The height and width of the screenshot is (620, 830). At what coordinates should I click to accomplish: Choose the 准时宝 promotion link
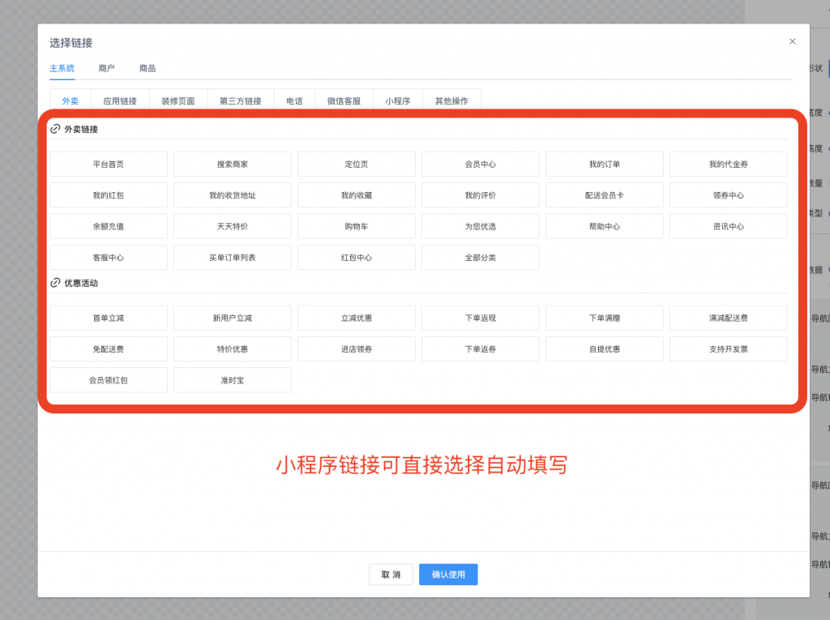(232, 379)
